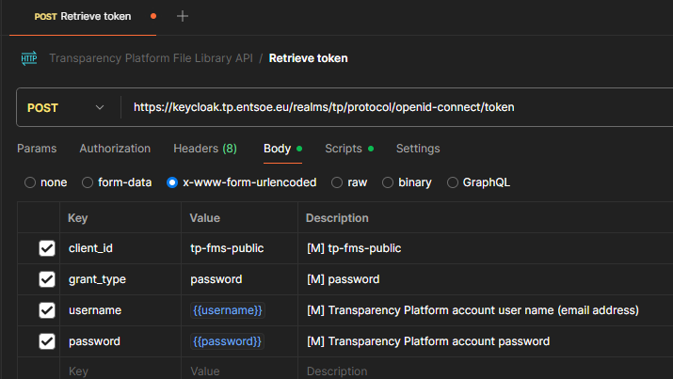Uncheck the client_id parameter checkbox

tap(47, 248)
